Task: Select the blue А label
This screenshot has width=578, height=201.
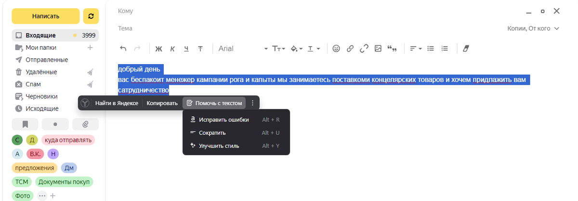Action: [17, 154]
